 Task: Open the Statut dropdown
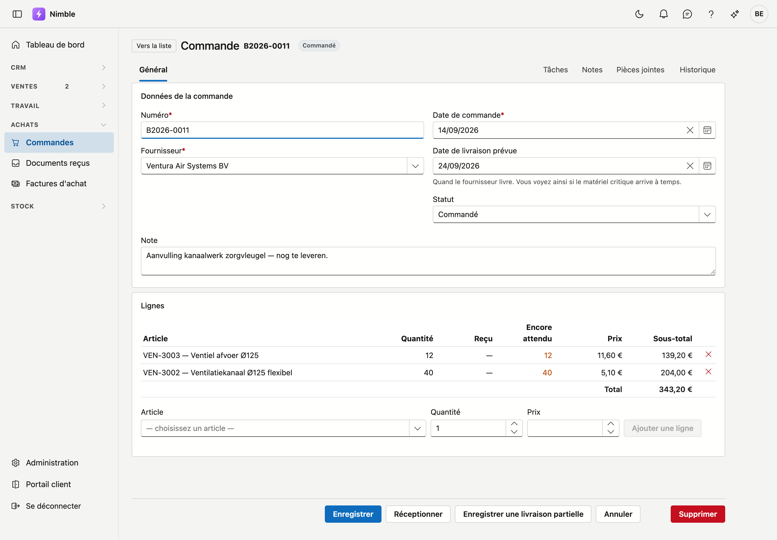[707, 214]
